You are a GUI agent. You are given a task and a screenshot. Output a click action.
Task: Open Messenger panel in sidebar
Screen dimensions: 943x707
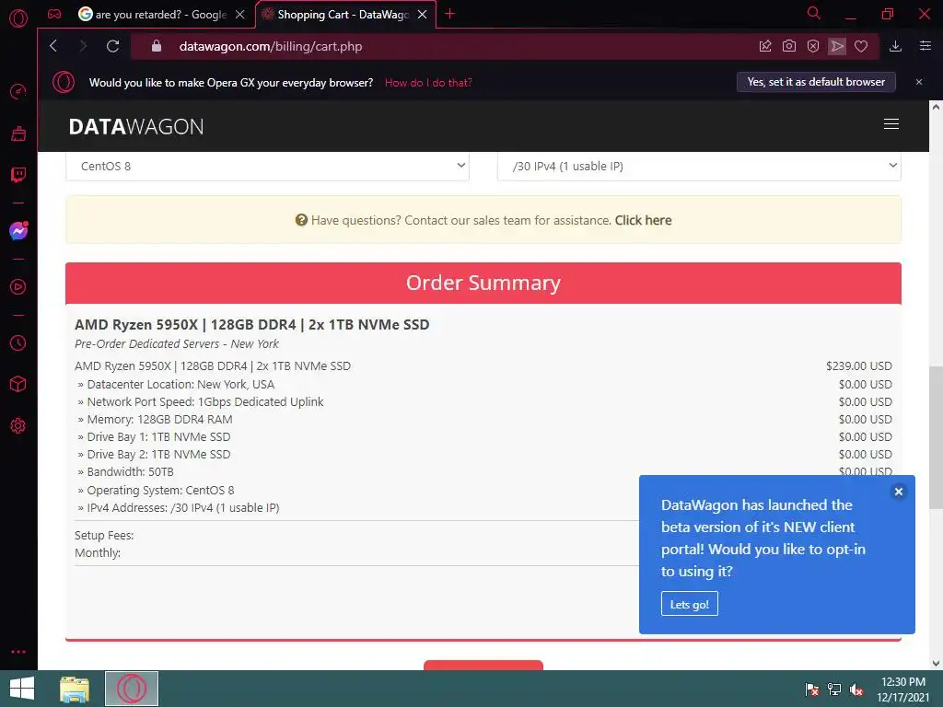18,231
